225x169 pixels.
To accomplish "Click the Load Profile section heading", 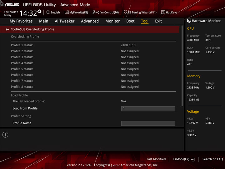I will [x=19, y=95].
